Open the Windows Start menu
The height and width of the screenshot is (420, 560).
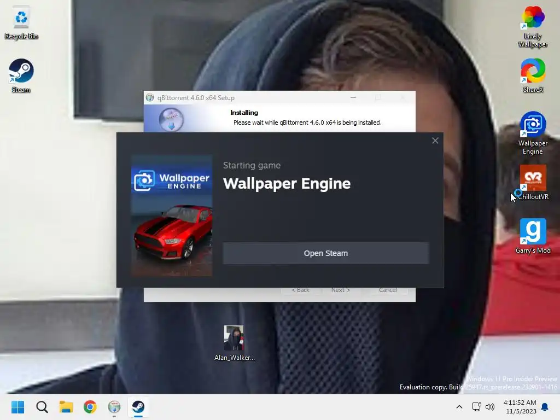pos(18,407)
